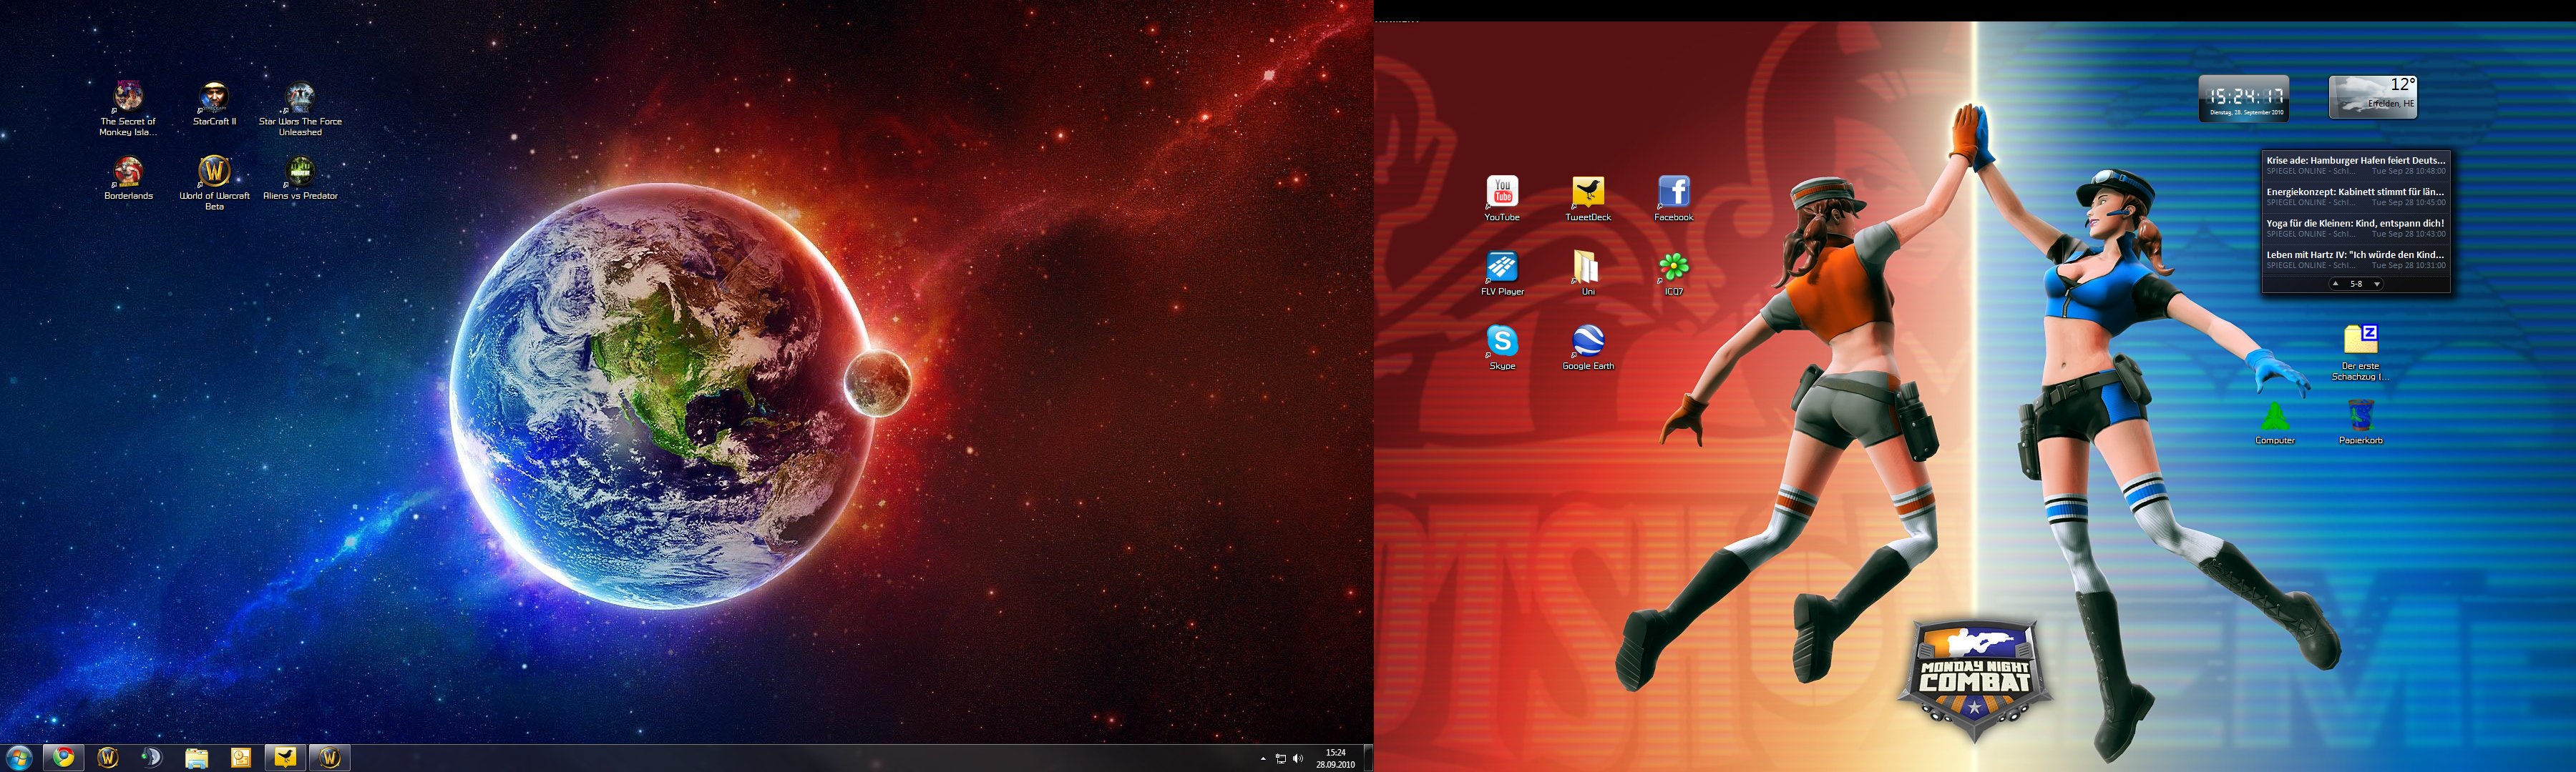Click the Erfelden weather gadget
The image size is (2576, 772).
pyautogui.click(x=2372, y=98)
